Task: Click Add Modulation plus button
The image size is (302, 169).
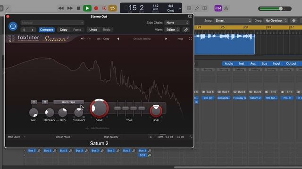Action: [87, 128]
